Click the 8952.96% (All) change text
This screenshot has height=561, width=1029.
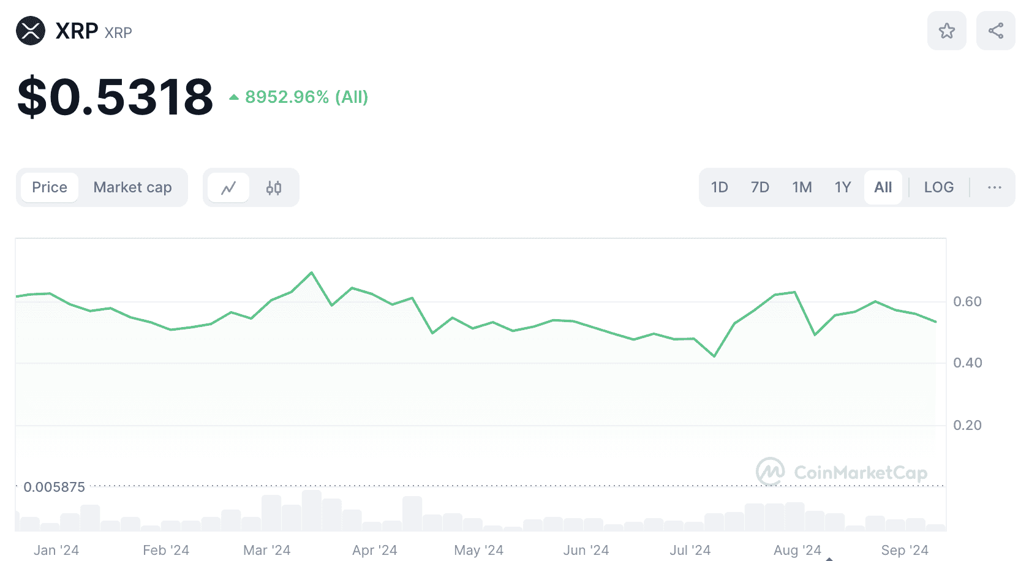tap(306, 97)
